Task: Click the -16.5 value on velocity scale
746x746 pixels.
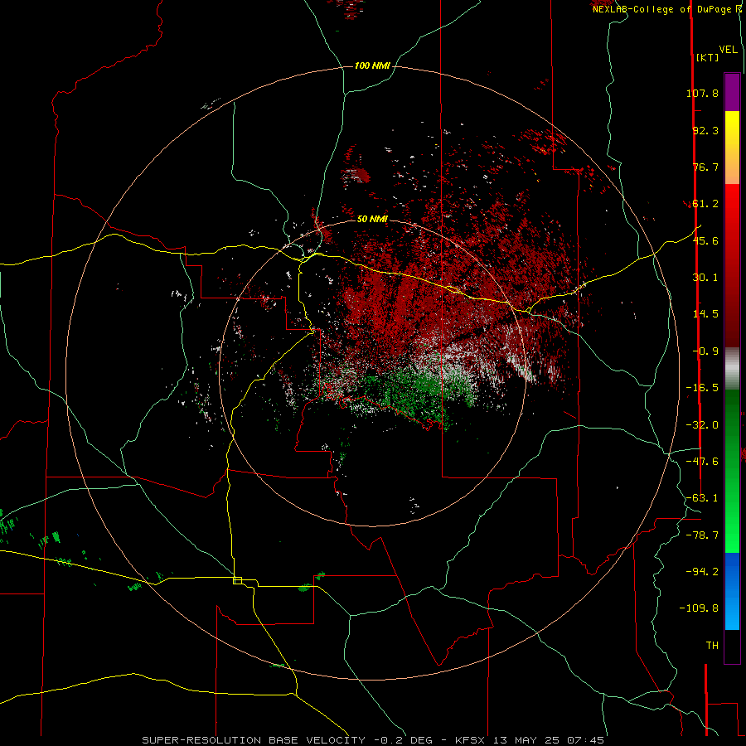Action: (702, 388)
